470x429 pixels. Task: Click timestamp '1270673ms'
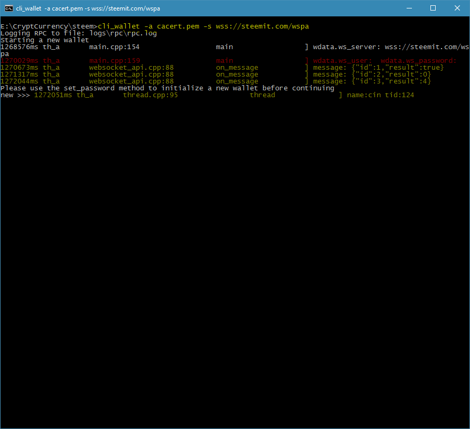pos(19,68)
